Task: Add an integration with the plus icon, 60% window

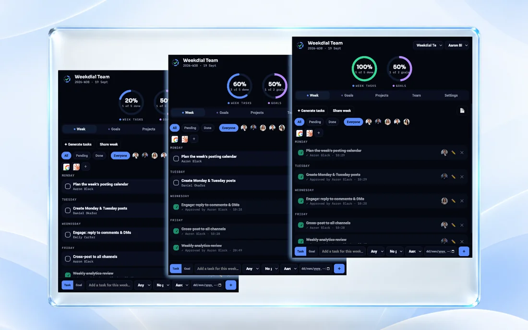Action: [x=194, y=139]
